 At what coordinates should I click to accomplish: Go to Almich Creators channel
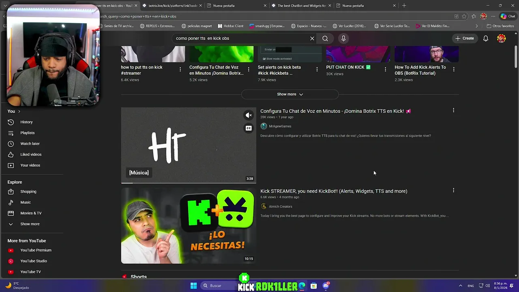click(x=281, y=206)
